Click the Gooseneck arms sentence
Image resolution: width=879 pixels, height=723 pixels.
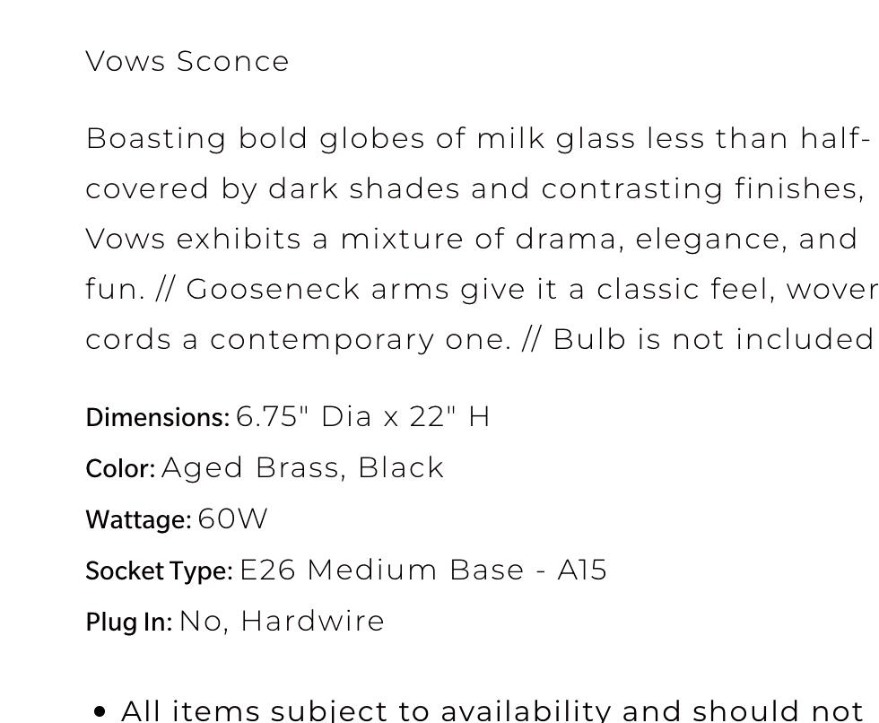pos(532,289)
